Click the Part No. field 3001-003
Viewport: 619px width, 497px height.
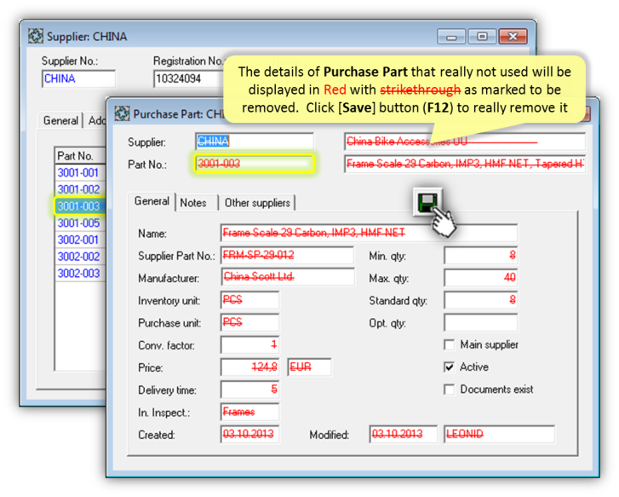[255, 164]
